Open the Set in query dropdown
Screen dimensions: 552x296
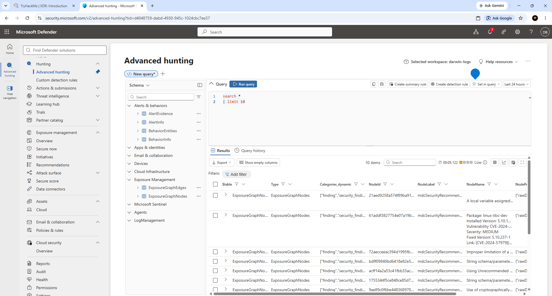[x=486, y=84]
